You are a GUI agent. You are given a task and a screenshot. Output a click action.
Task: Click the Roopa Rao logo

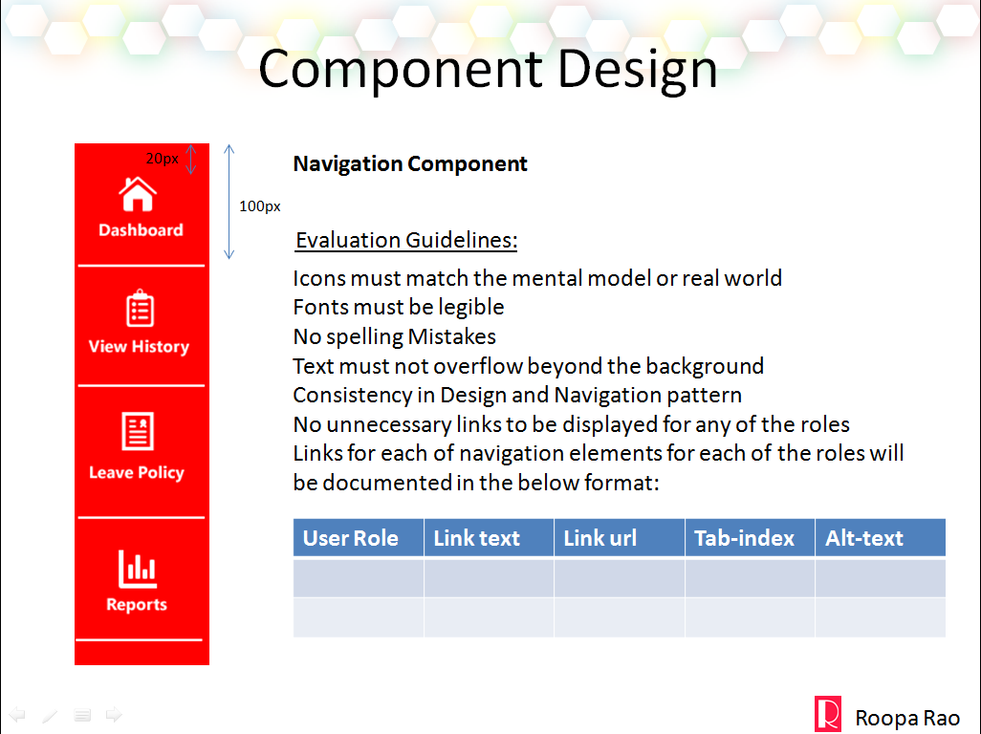click(x=828, y=713)
